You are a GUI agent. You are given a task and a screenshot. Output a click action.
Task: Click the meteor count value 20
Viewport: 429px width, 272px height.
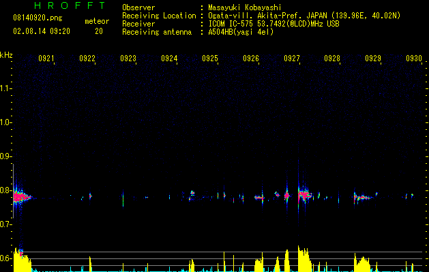click(x=99, y=31)
